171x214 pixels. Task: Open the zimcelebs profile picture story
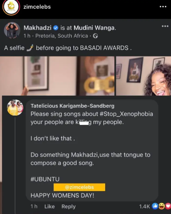coord(11,7)
